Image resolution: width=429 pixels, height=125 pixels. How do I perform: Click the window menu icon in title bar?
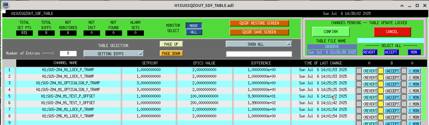pos(6,5)
